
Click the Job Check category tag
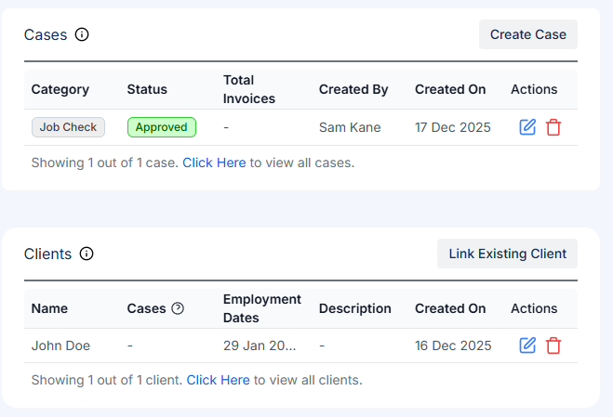coord(68,127)
